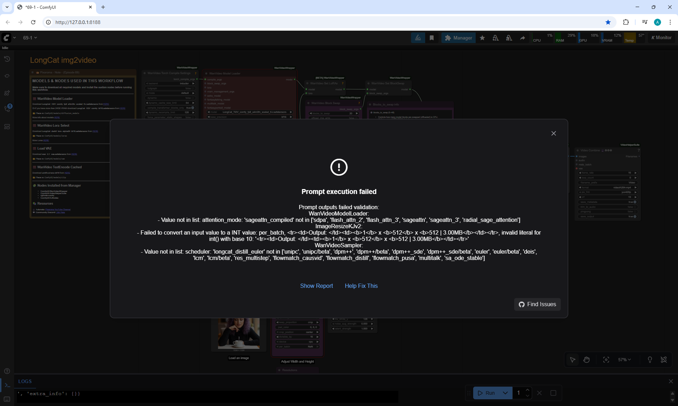Click the fit view icon

[606, 359]
